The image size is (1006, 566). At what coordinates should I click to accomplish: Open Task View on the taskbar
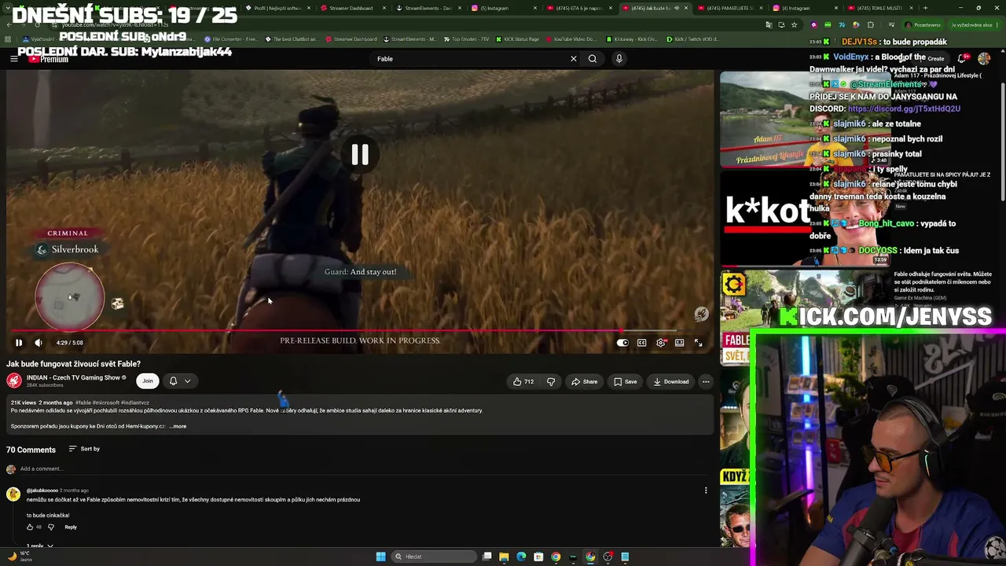(x=487, y=557)
